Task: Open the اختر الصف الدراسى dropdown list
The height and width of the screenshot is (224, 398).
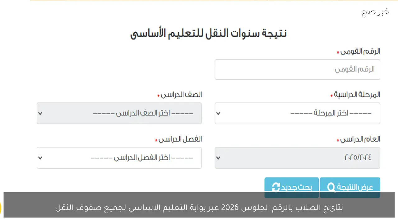Action: coord(119,113)
